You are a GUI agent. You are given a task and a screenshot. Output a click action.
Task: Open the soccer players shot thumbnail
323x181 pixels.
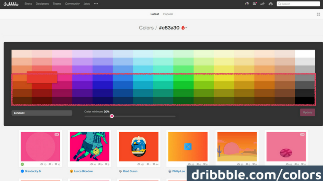pyautogui.click(x=89, y=146)
